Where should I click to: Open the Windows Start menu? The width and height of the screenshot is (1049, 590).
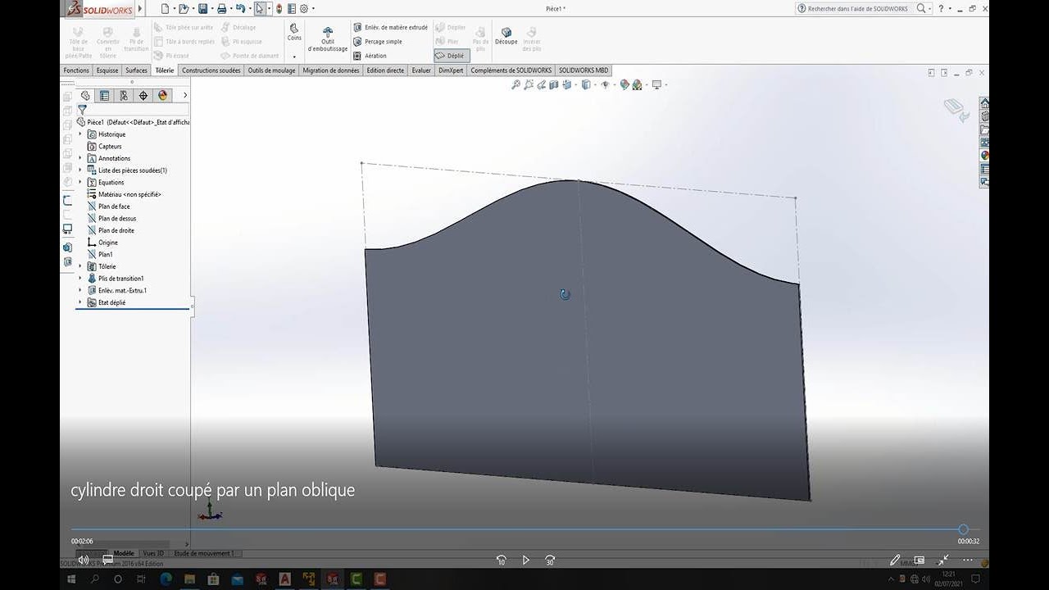pos(71,579)
